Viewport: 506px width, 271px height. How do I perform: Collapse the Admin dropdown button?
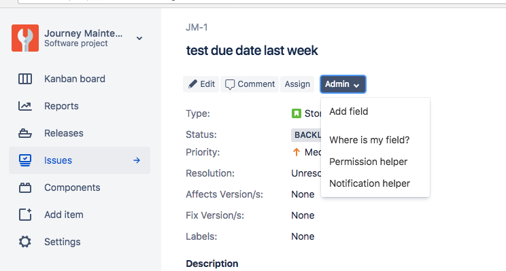[343, 84]
